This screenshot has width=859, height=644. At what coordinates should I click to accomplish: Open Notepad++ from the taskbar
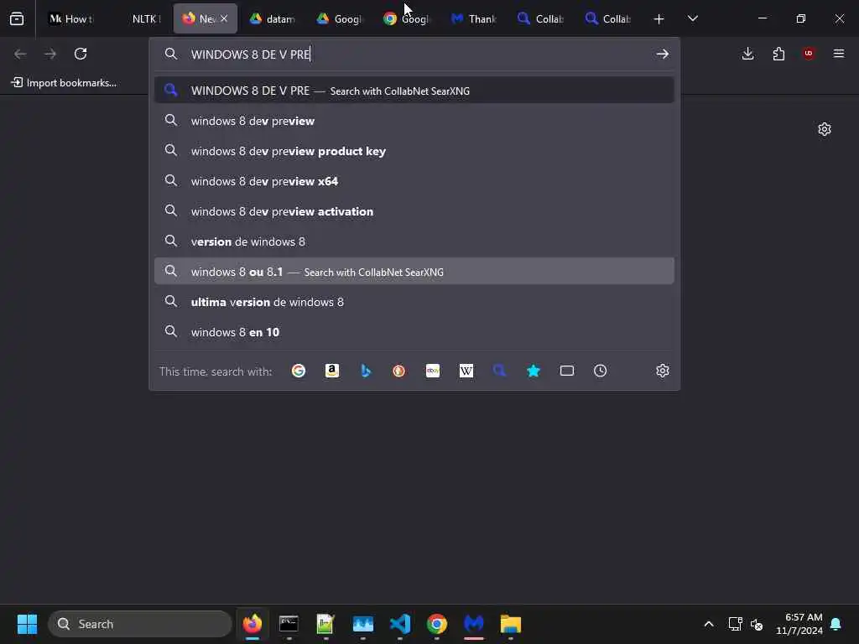[x=325, y=624]
